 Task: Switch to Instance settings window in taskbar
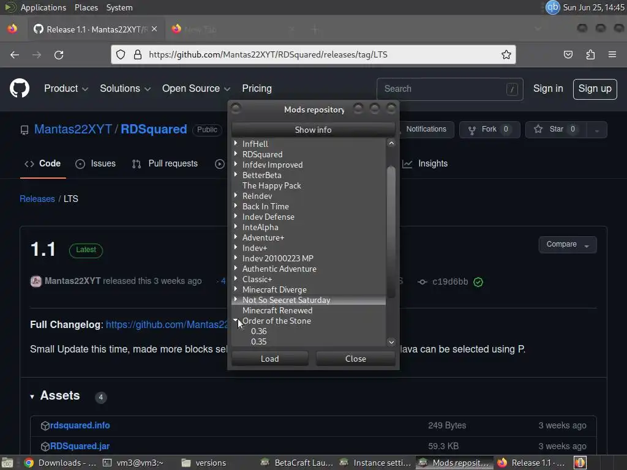375,463
